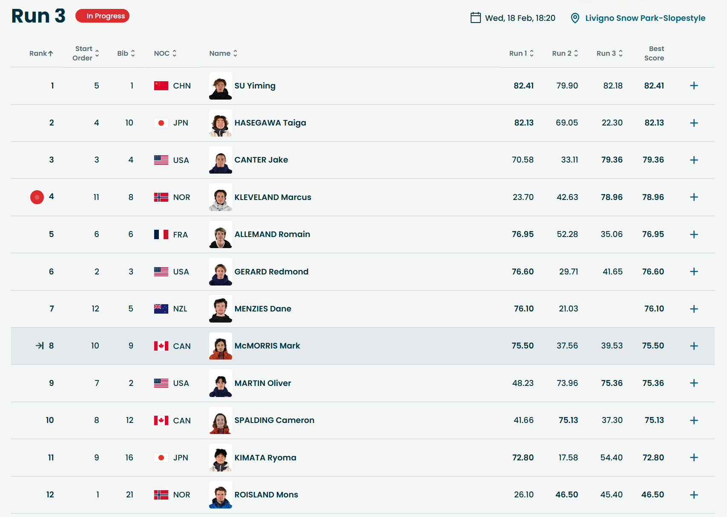Click the red live indicator beside rank 4
This screenshot has height=517, width=727.
pos(37,197)
